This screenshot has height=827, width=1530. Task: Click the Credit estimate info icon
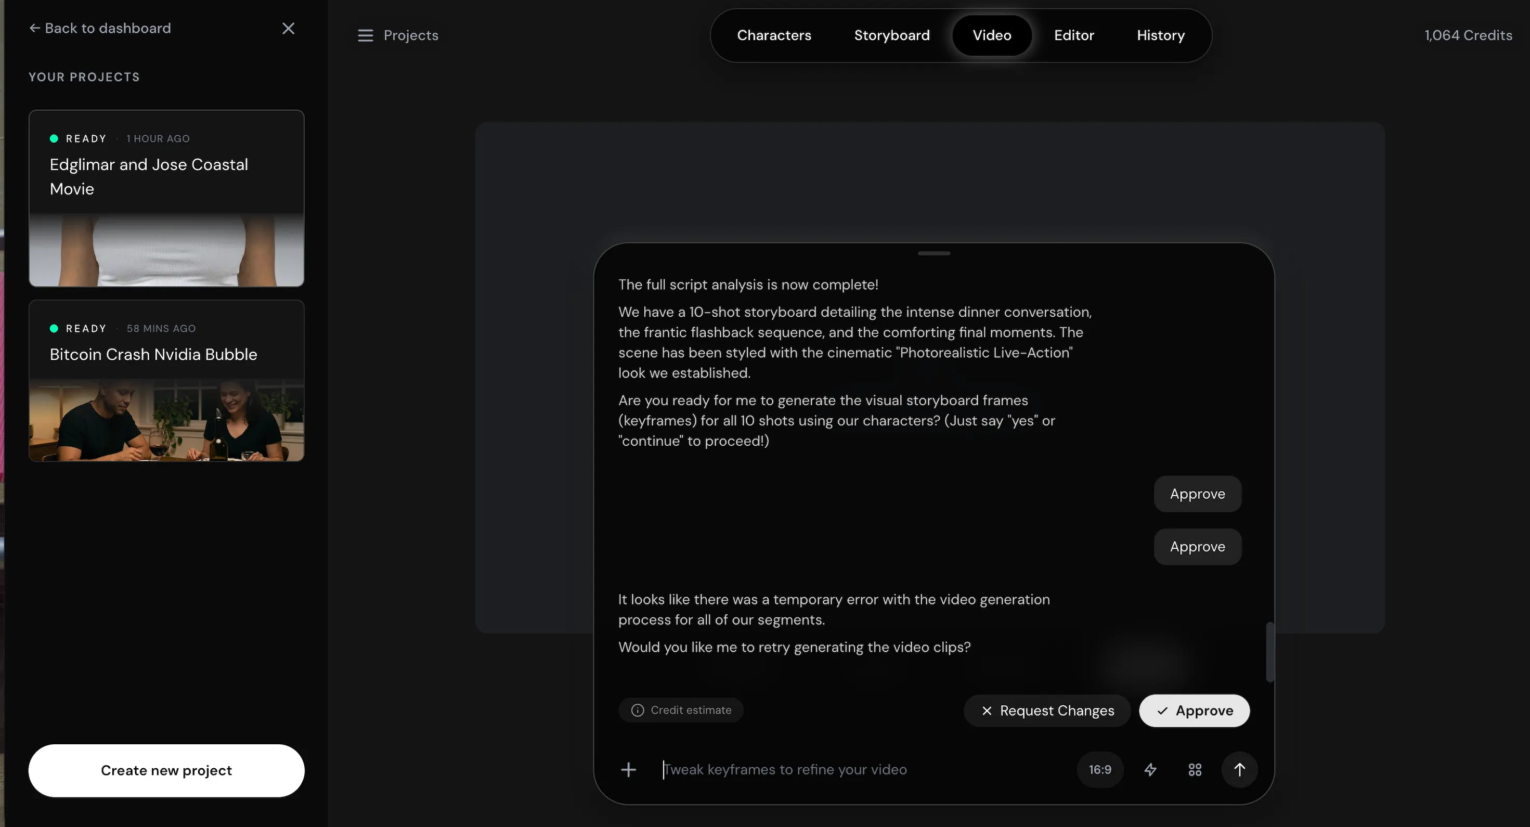(x=637, y=710)
